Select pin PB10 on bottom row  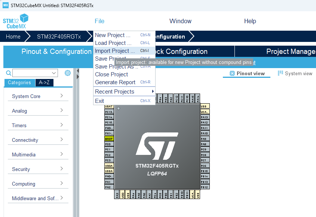182,194
